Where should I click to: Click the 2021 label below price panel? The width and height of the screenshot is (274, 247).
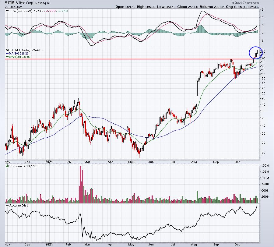[x=49, y=162]
